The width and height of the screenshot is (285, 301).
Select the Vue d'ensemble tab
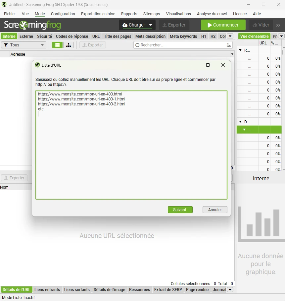(254, 36)
